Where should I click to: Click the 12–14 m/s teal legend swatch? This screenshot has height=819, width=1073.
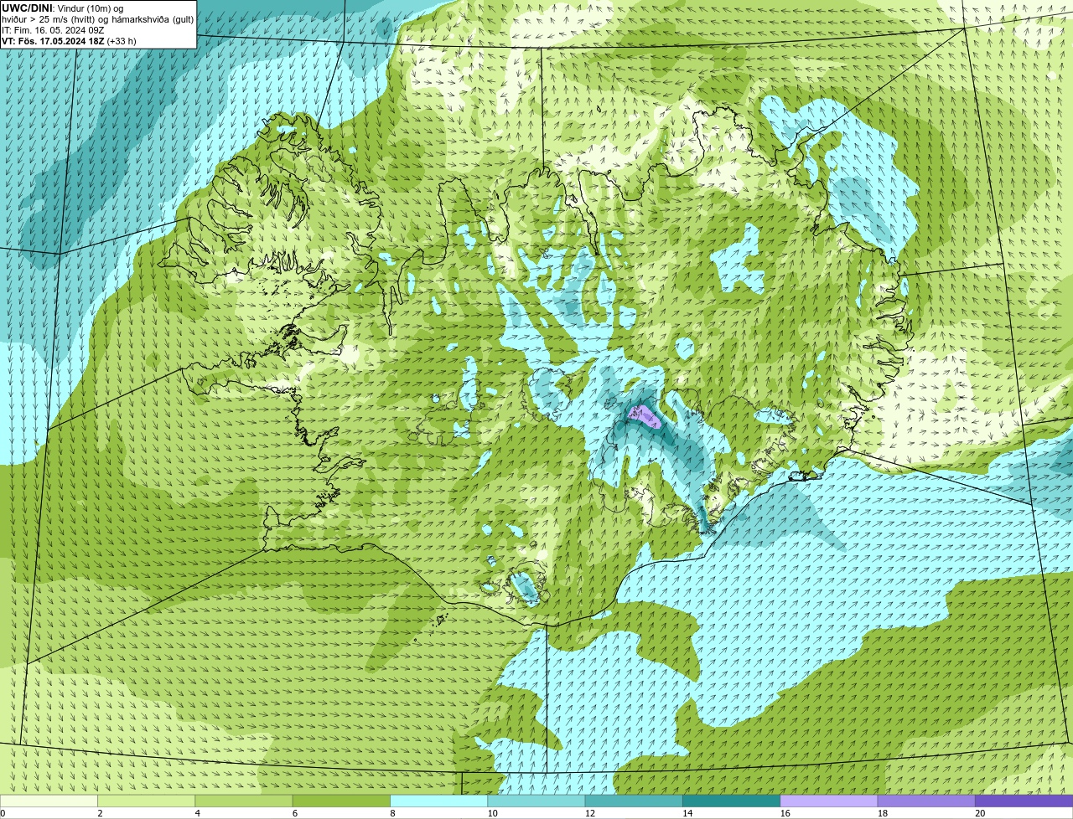[x=634, y=801]
